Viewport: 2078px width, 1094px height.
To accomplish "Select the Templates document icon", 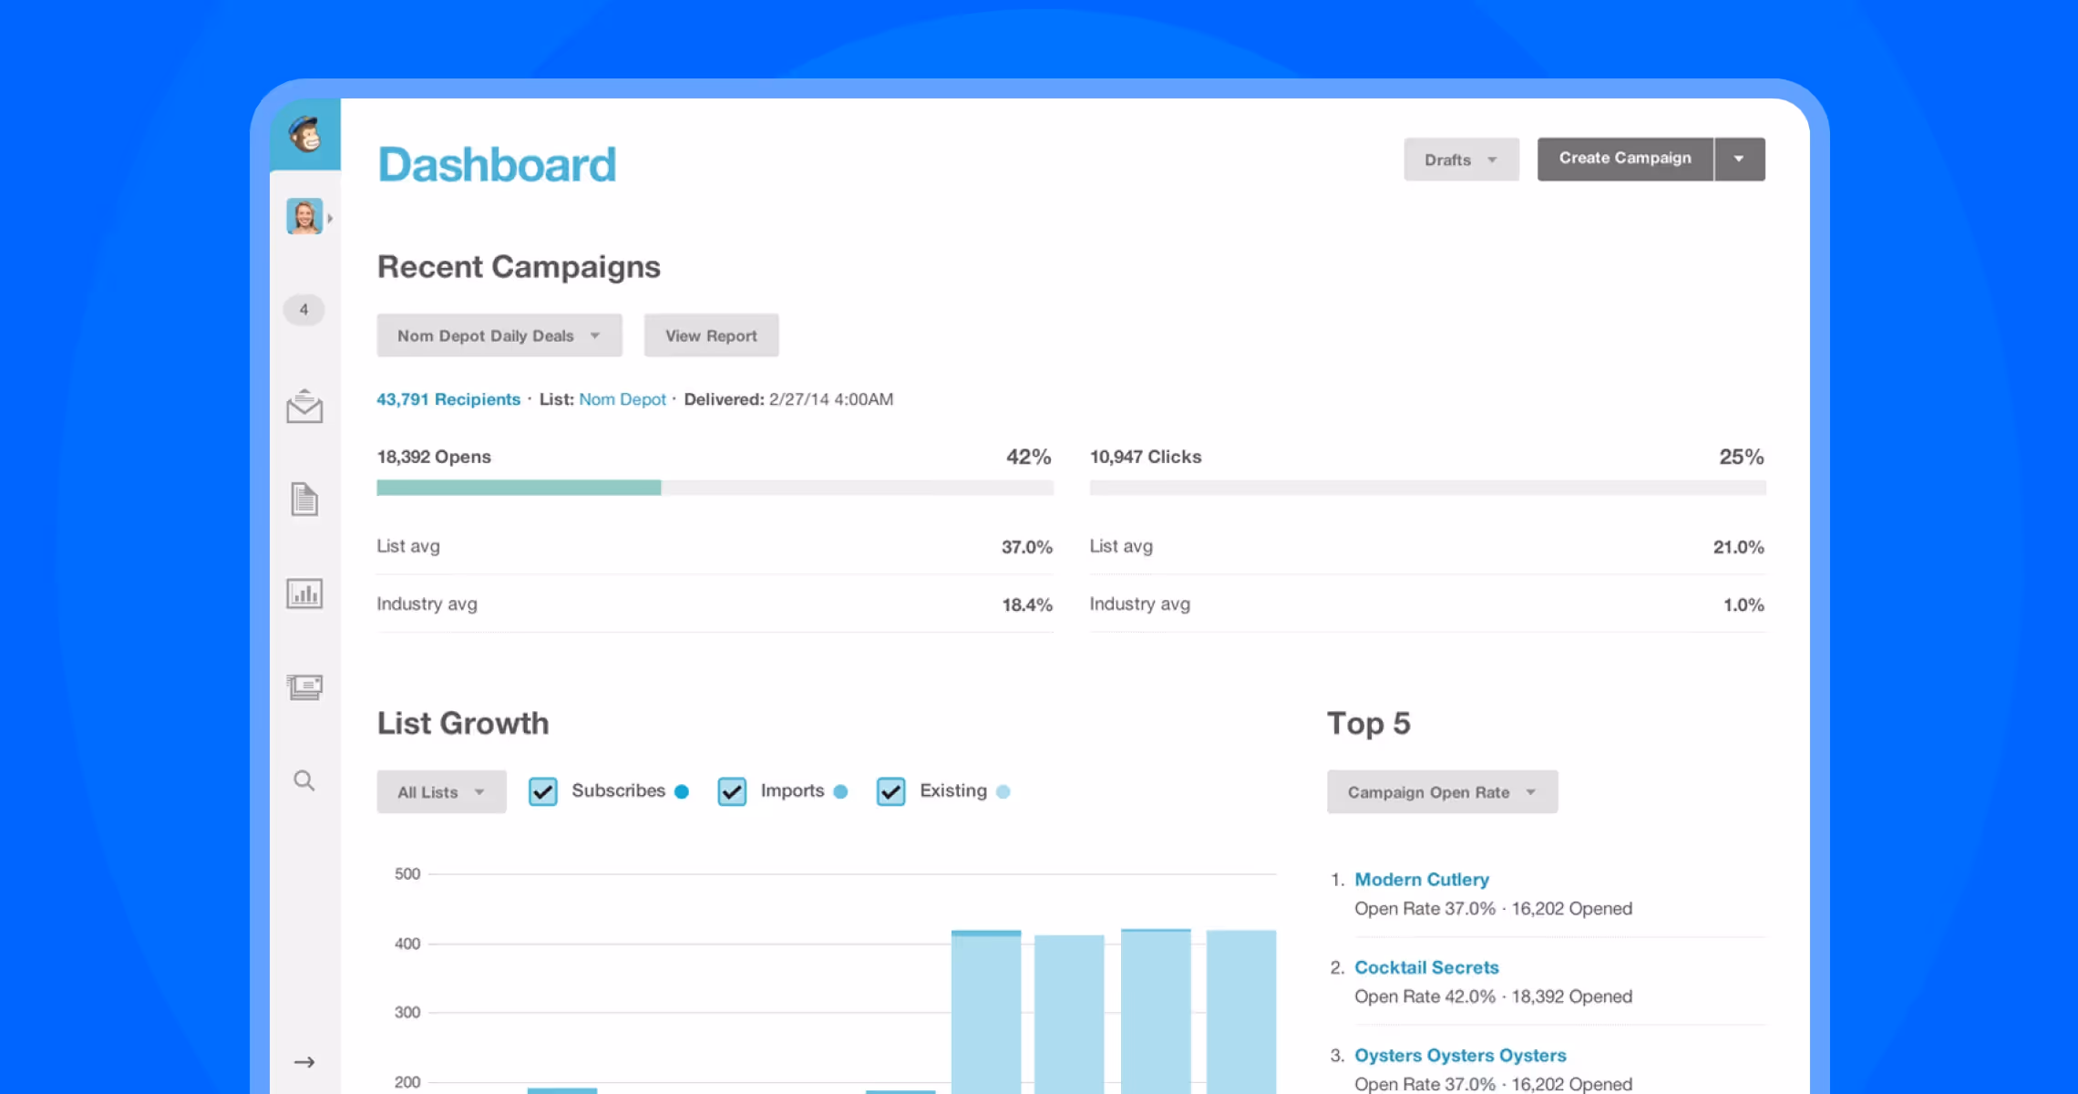I will (303, 501).
